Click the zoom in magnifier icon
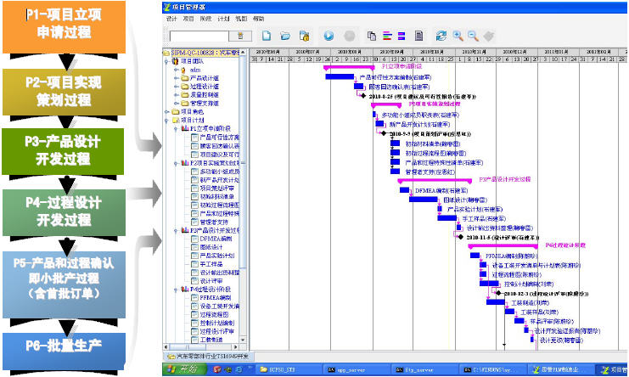Screen dimensions: 629x377 click(x=458, y=36)
